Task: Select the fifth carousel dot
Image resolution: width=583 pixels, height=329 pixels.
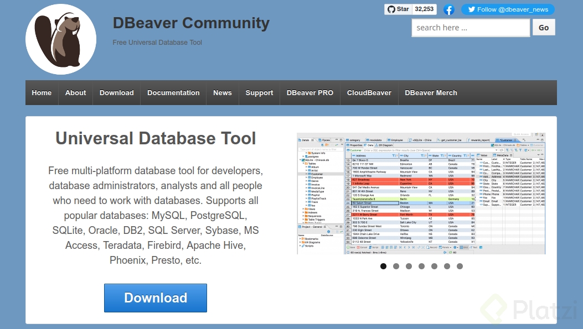Action: point(434,267)
